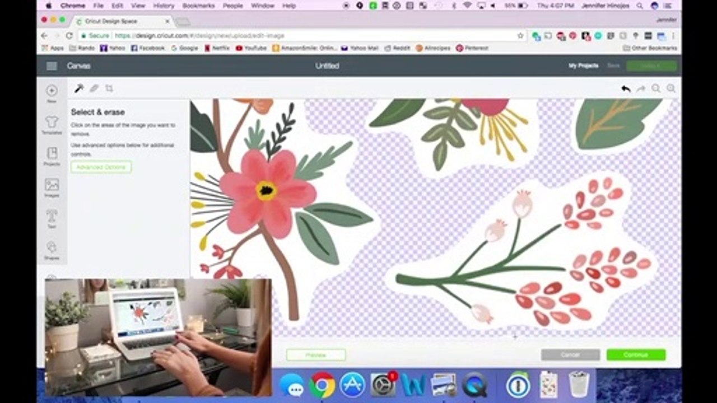Open Spotlight search in the menu bar
The width and height of the screenshot is (717, 403).
coord(640,6)
